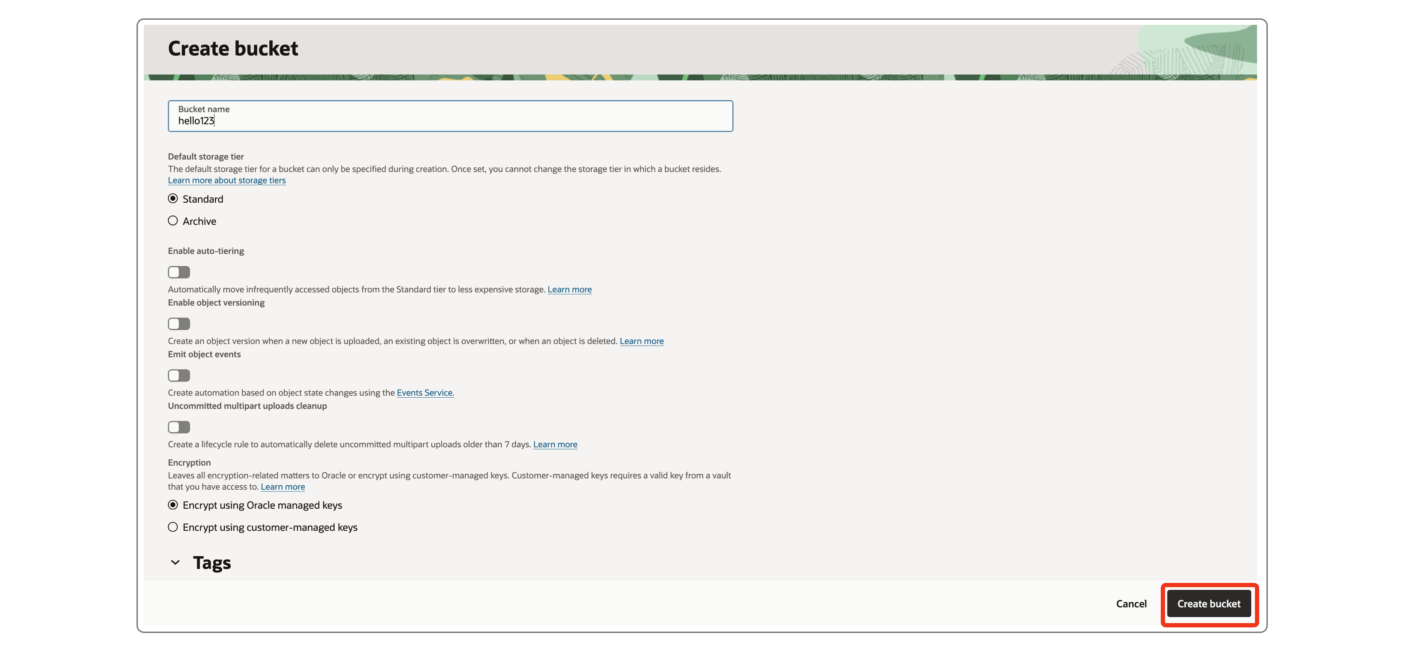Viewport: 1421px width, 668px height.
Task: Open Learn more about object versioning
Action: click(x=642, y=340)
